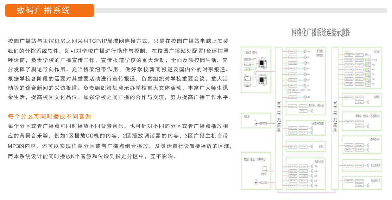Click the right TCP IP 局域网 vertical bar
The width and height of the screenshot is (392, 200).
point(335,120)
